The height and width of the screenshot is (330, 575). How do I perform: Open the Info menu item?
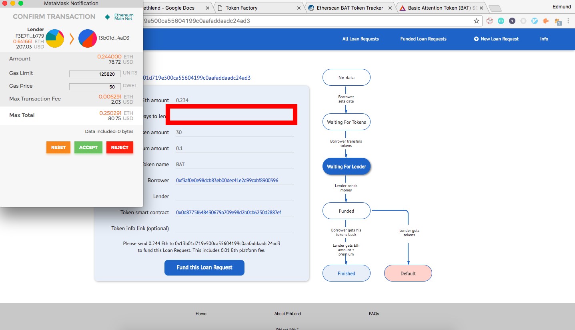pos(544,39)
